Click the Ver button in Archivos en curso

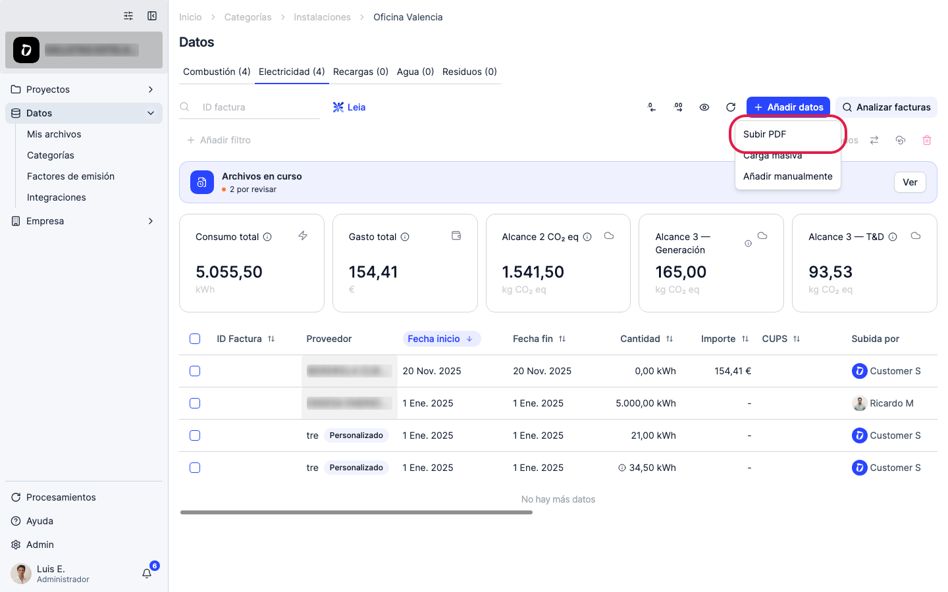[910, 182]
